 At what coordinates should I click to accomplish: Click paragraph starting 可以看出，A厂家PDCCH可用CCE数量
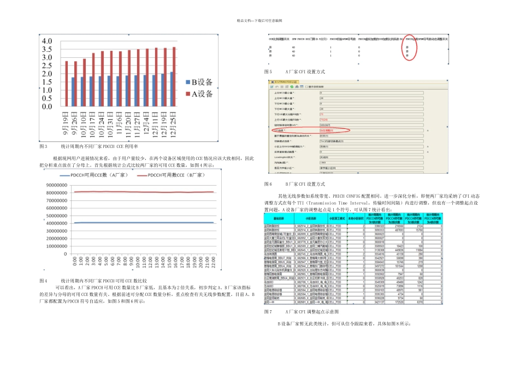coord(147,294)
